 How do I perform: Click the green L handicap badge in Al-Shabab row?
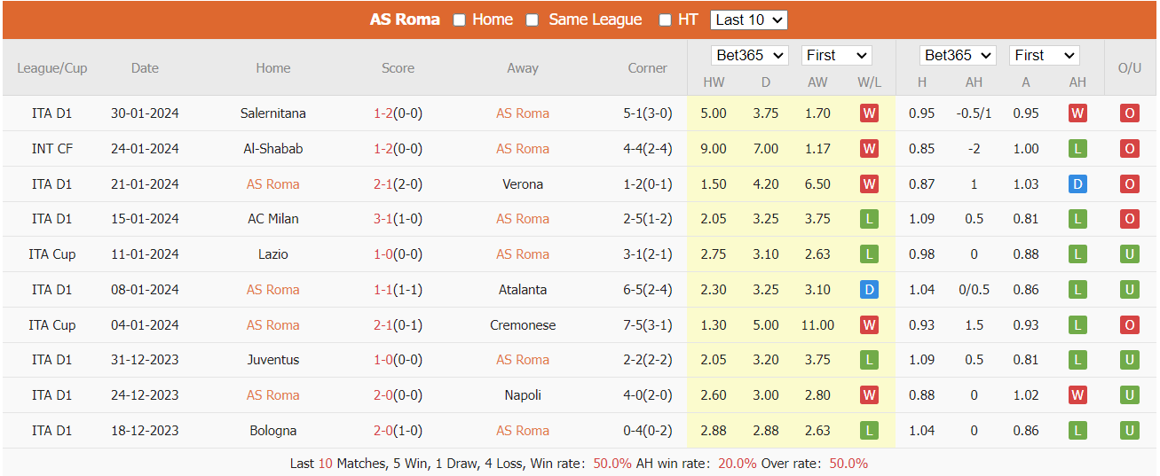1077,149
